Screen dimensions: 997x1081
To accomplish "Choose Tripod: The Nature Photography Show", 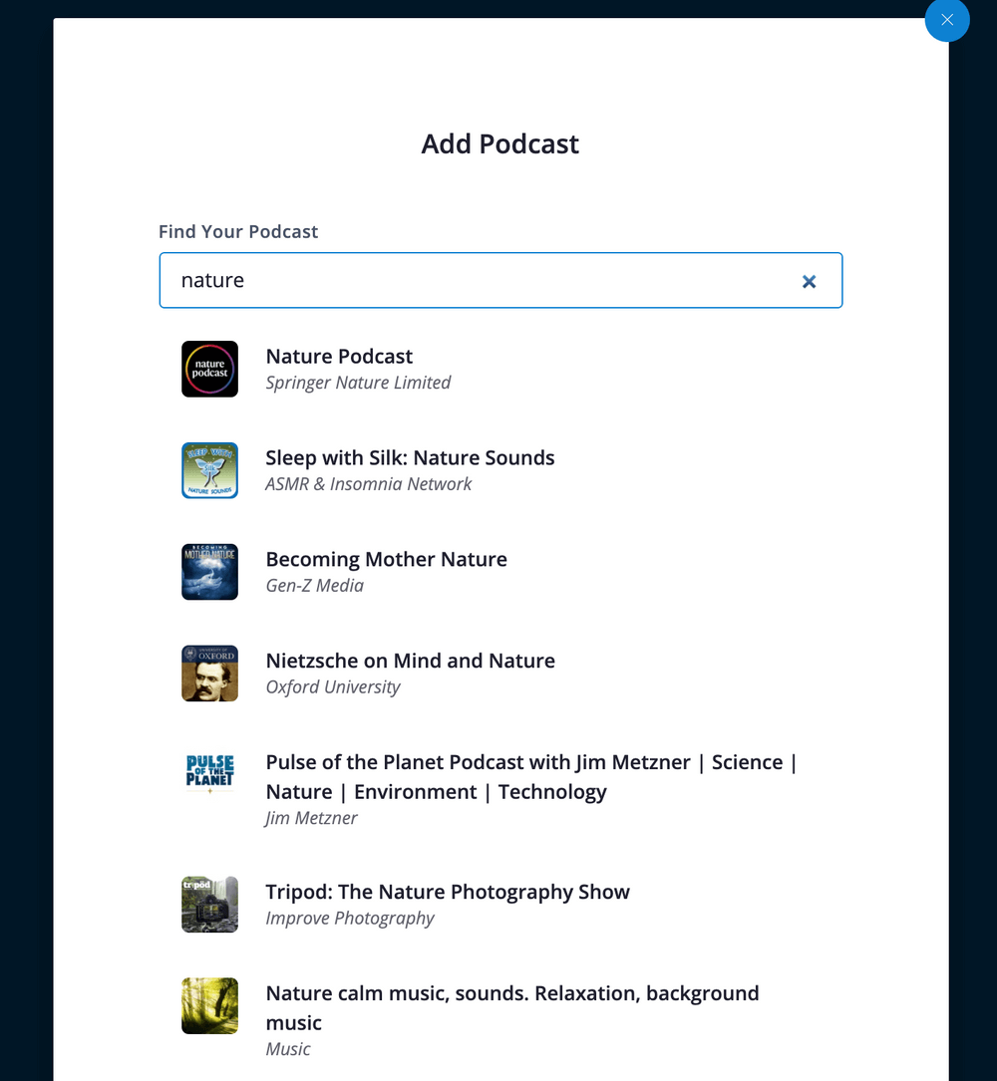I will (448, 892).
